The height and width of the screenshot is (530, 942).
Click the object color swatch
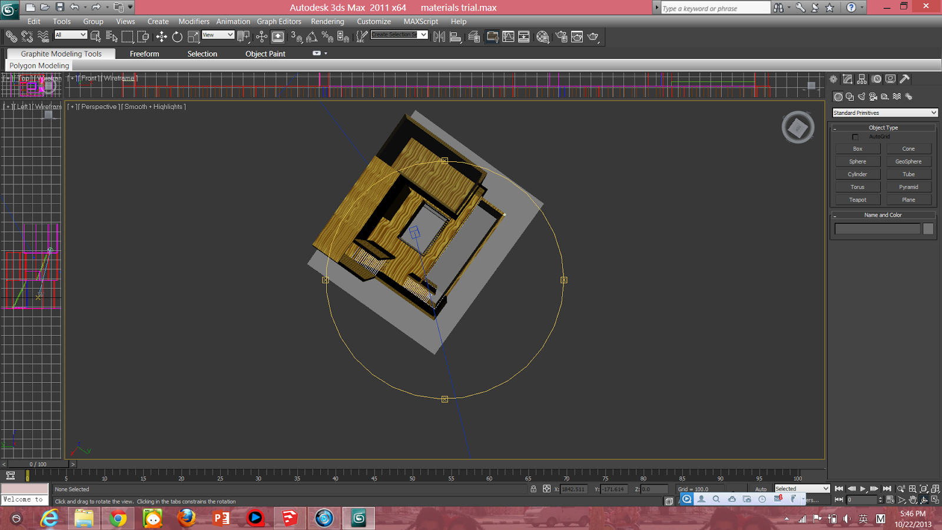(928, 229)
